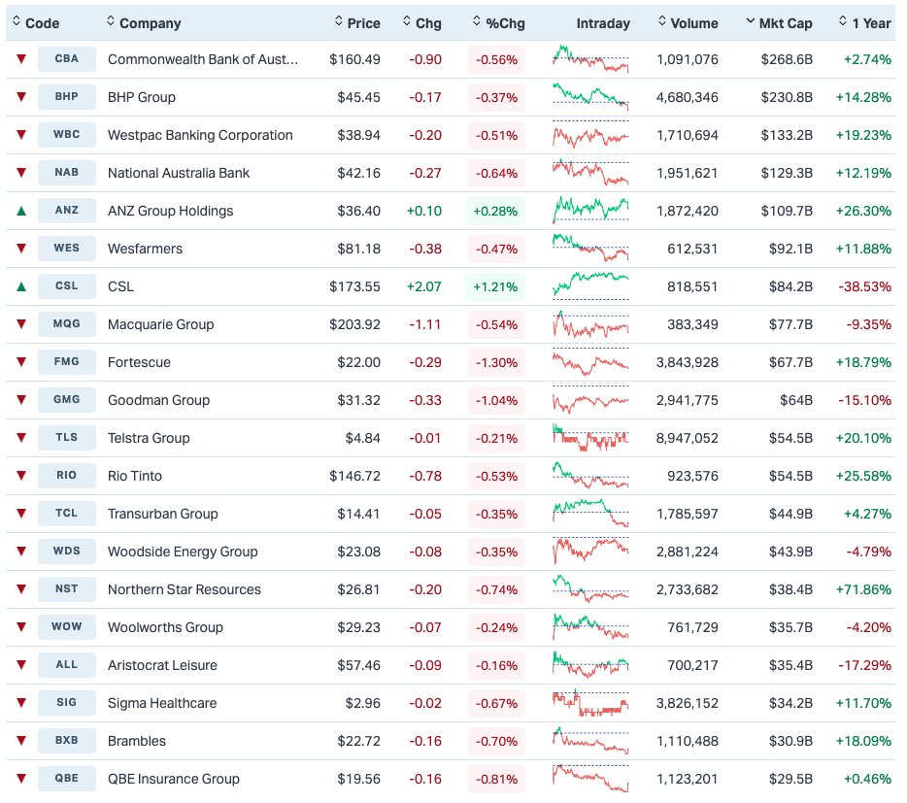Click the red down arrow for WOW
Screen dimensions: 907x803
point(21,626)
